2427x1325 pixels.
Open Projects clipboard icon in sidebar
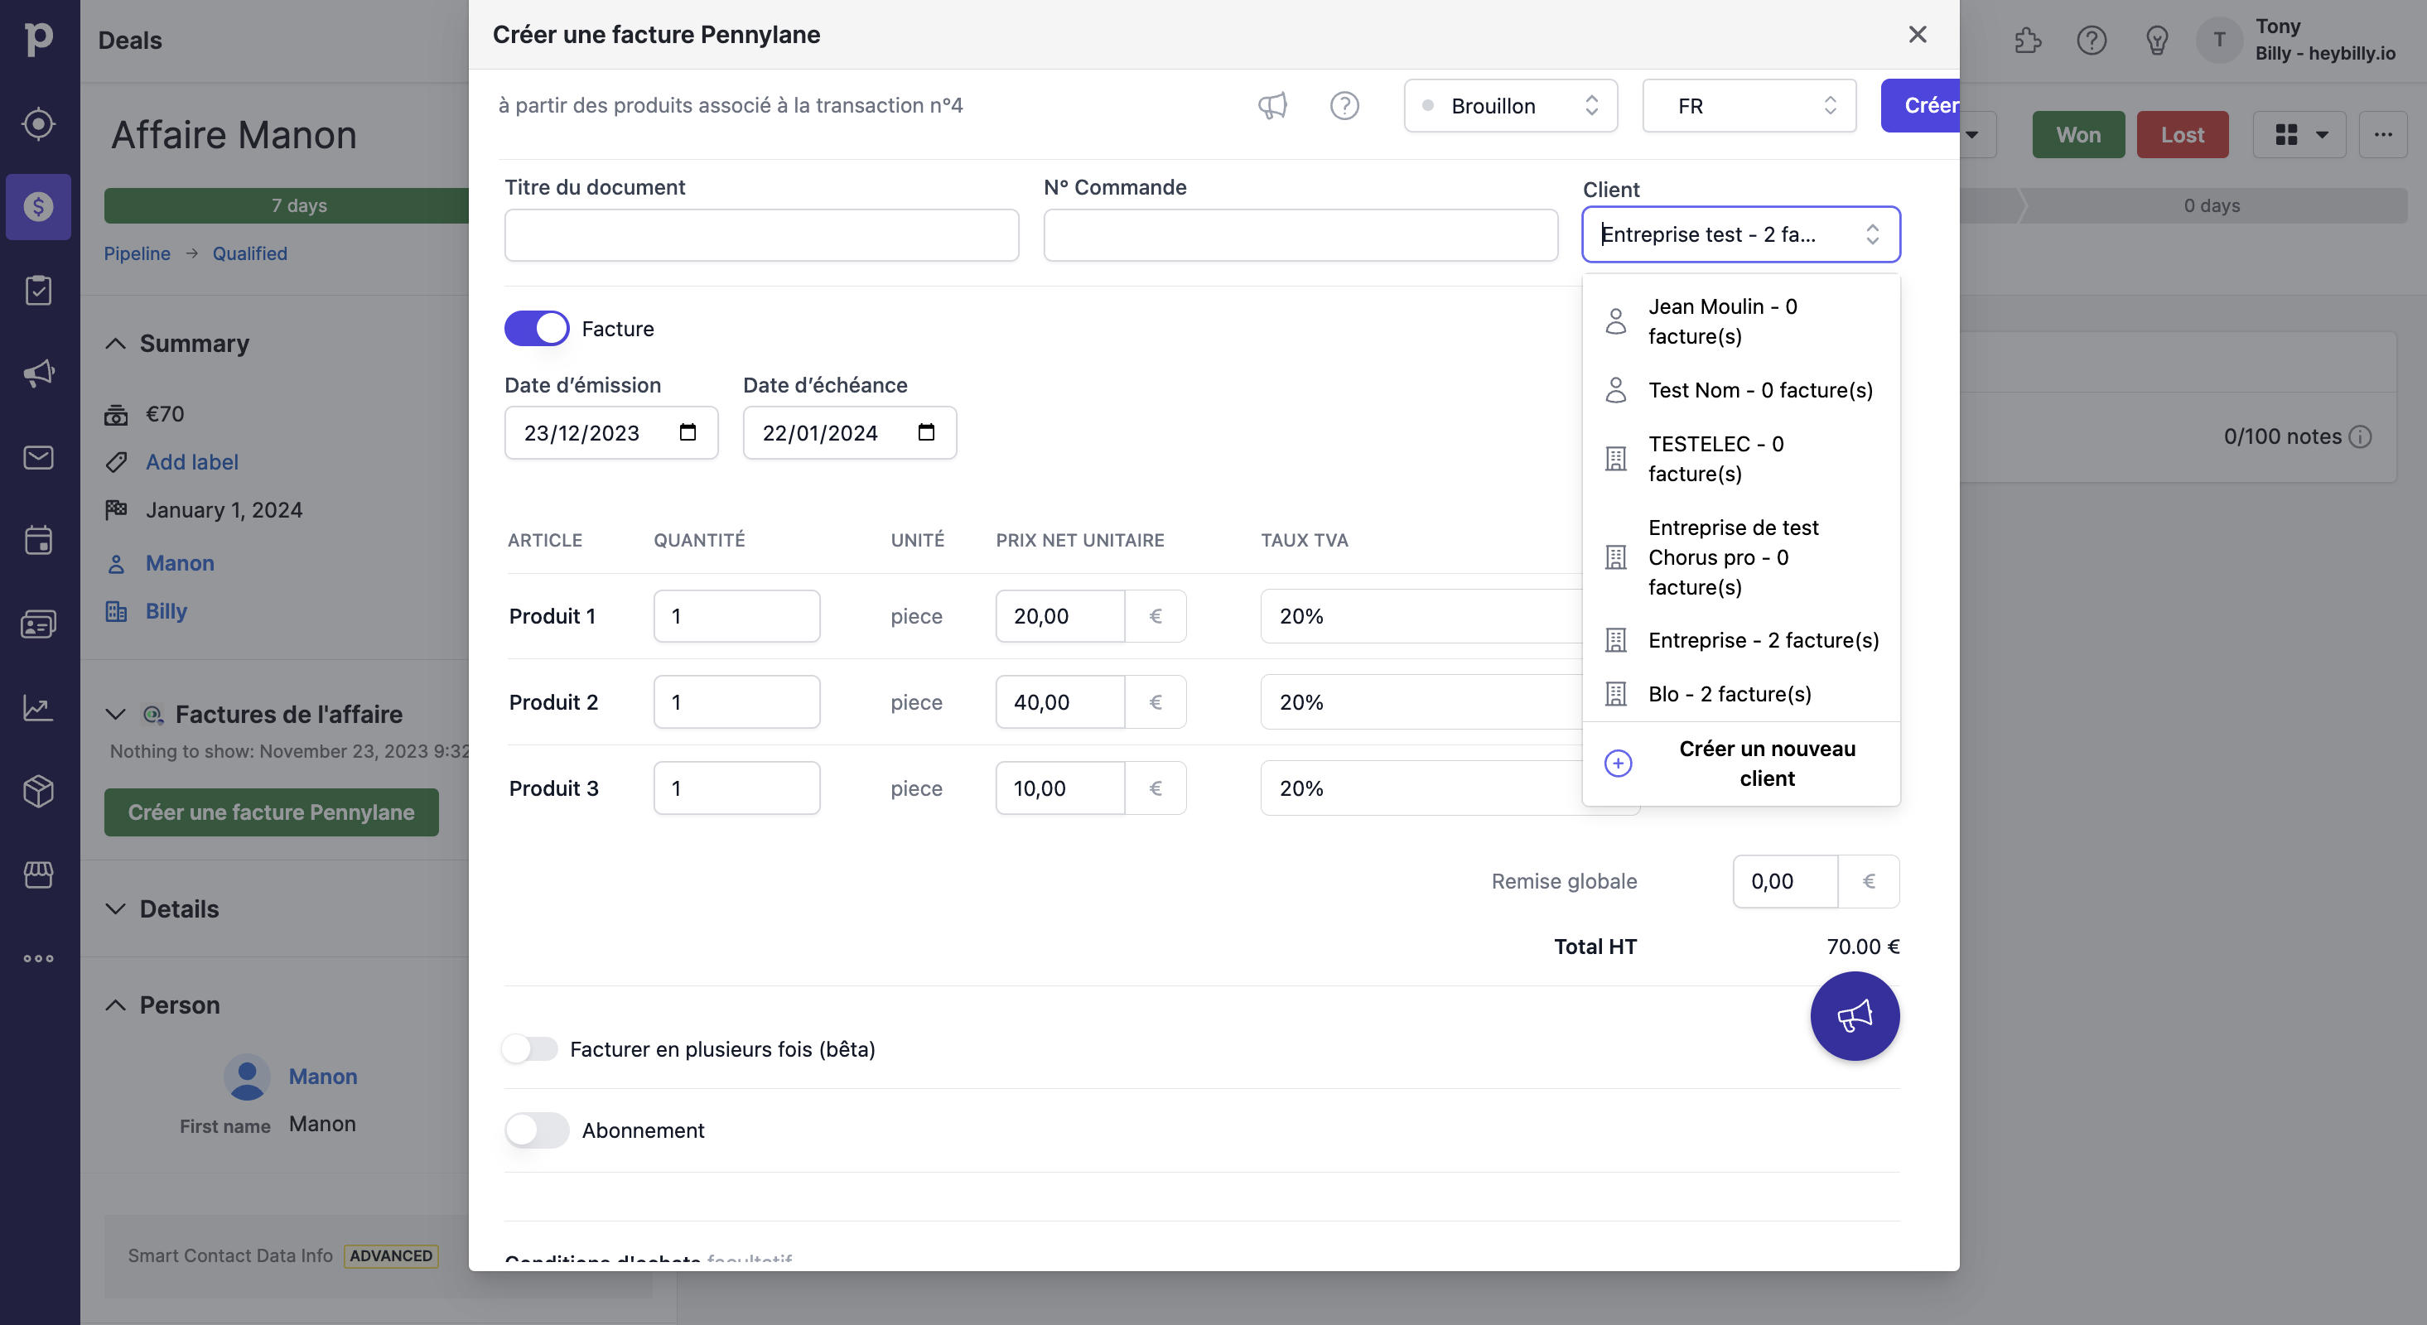coord(37,290)
